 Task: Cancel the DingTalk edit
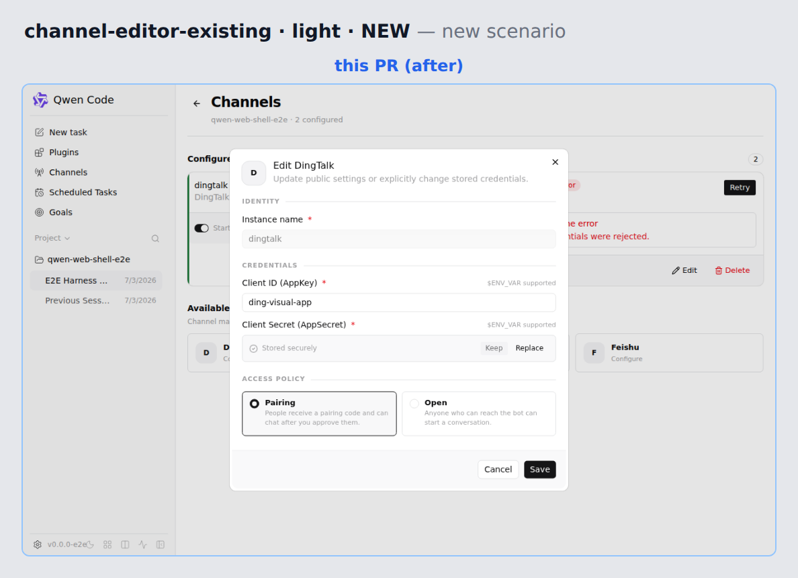pos(498,470)
